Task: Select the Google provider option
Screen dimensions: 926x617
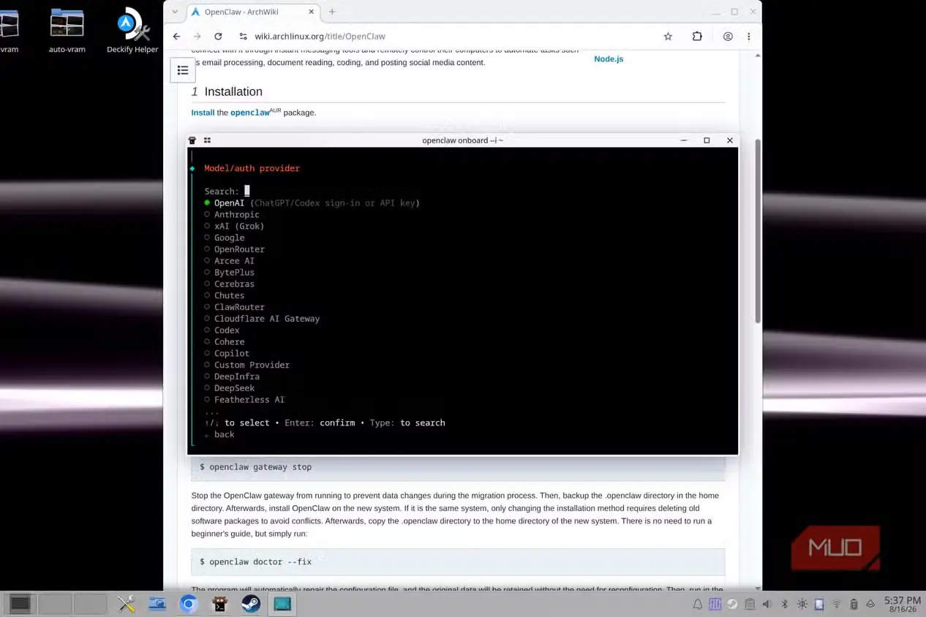Action: (225, 238)
